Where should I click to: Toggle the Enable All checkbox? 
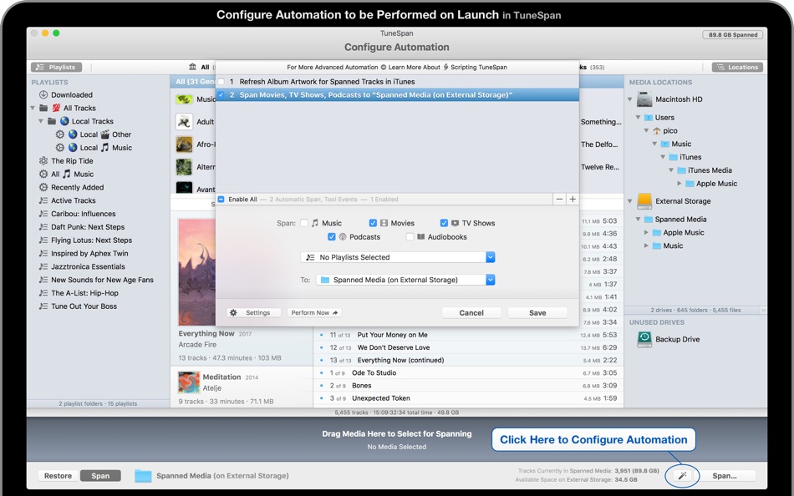pyautogui.click(x=221, y=200)
